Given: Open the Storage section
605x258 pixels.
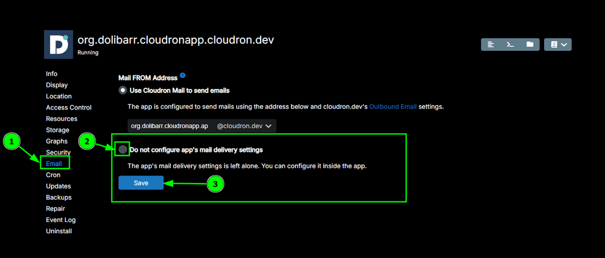Looking at the screenshot, I should click(57, 130).
